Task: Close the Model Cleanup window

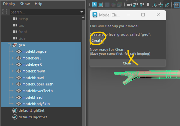Action: (x=158, y=15)
